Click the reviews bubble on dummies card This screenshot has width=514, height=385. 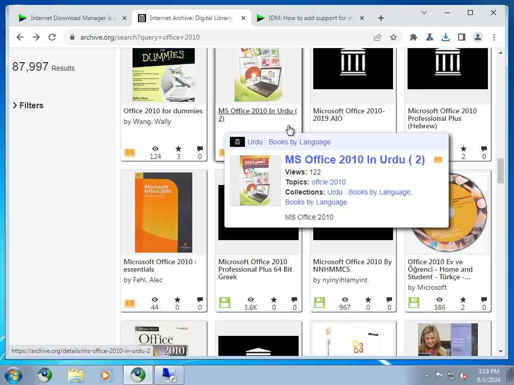pos(200,149)
